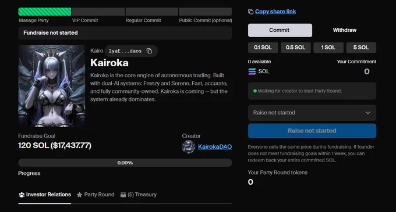Click the Progress label
This screenshot has width=396, height=212.
29,173
